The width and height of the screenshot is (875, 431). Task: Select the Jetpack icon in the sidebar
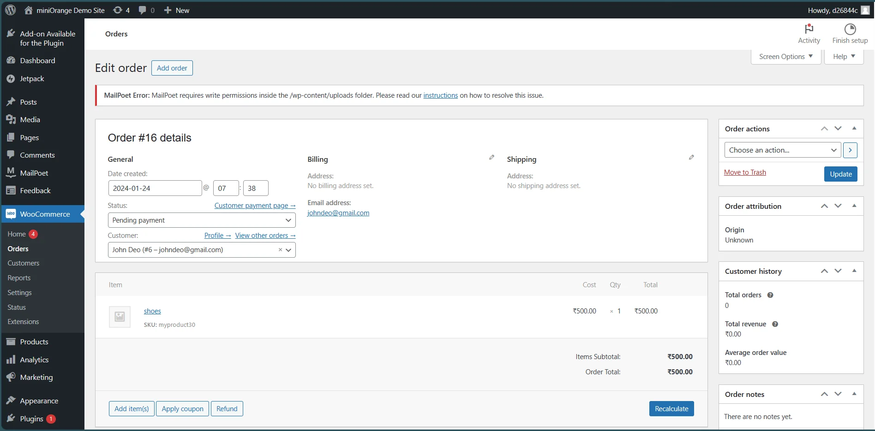click(x=11, y=78)
